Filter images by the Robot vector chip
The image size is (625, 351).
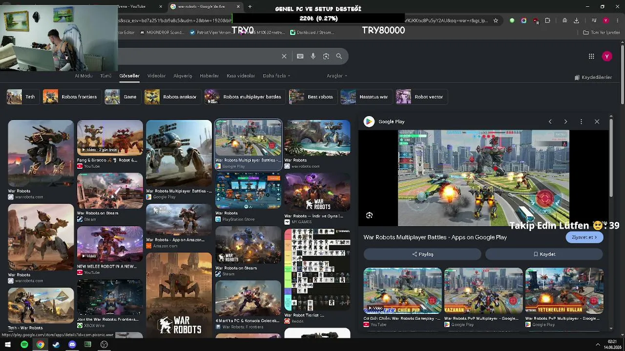421,97
